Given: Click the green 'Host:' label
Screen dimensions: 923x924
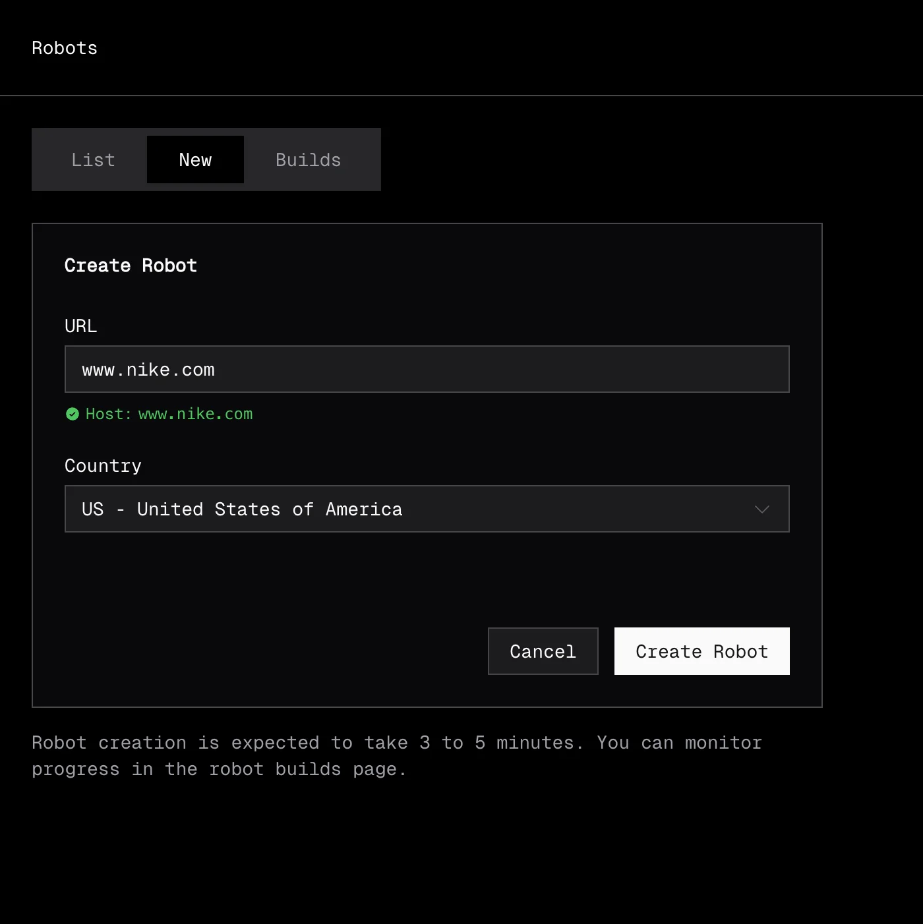Looking at the screenshot, I should pos(108,414).
